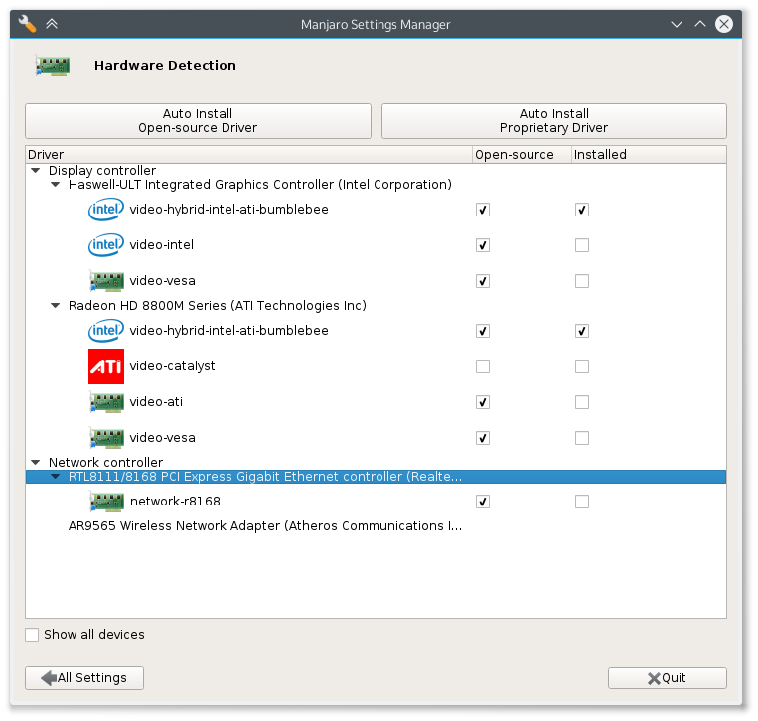Toggle Installed checkbox for video-ati
This screenshot has height=721, width=758.
click(x=582, y=402)
